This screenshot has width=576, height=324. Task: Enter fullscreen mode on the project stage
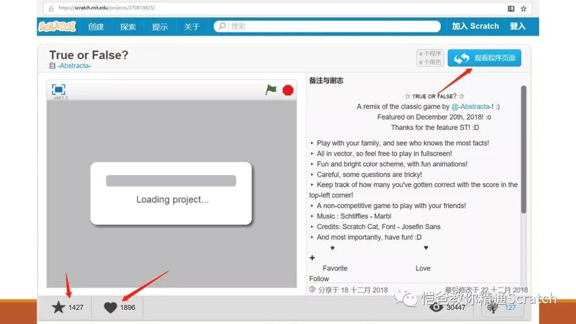coord(59,90)
